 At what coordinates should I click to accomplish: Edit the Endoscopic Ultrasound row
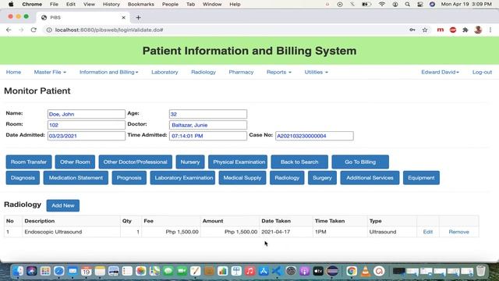pyautogui.click(x=428, y=232)
